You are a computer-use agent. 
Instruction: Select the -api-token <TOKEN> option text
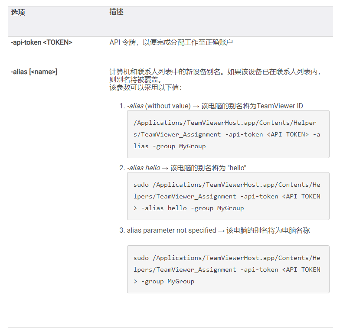point(42,42)
